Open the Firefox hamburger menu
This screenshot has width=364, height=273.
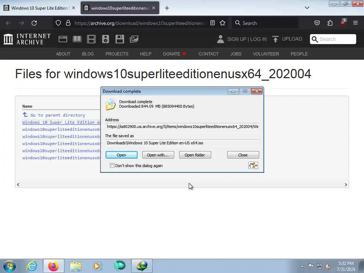355,23
